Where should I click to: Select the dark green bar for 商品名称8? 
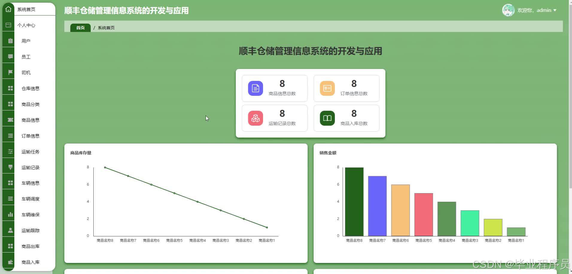(x=354, y=201)
